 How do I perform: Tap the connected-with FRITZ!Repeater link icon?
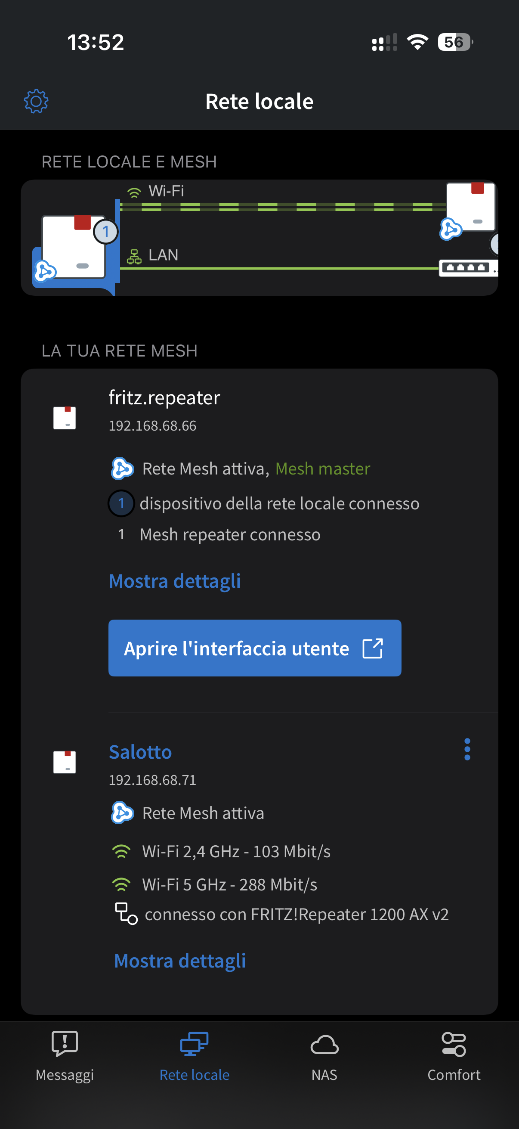(x=126, y=914)
